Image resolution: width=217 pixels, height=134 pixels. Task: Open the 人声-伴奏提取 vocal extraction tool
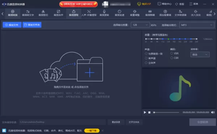point(89,13)
